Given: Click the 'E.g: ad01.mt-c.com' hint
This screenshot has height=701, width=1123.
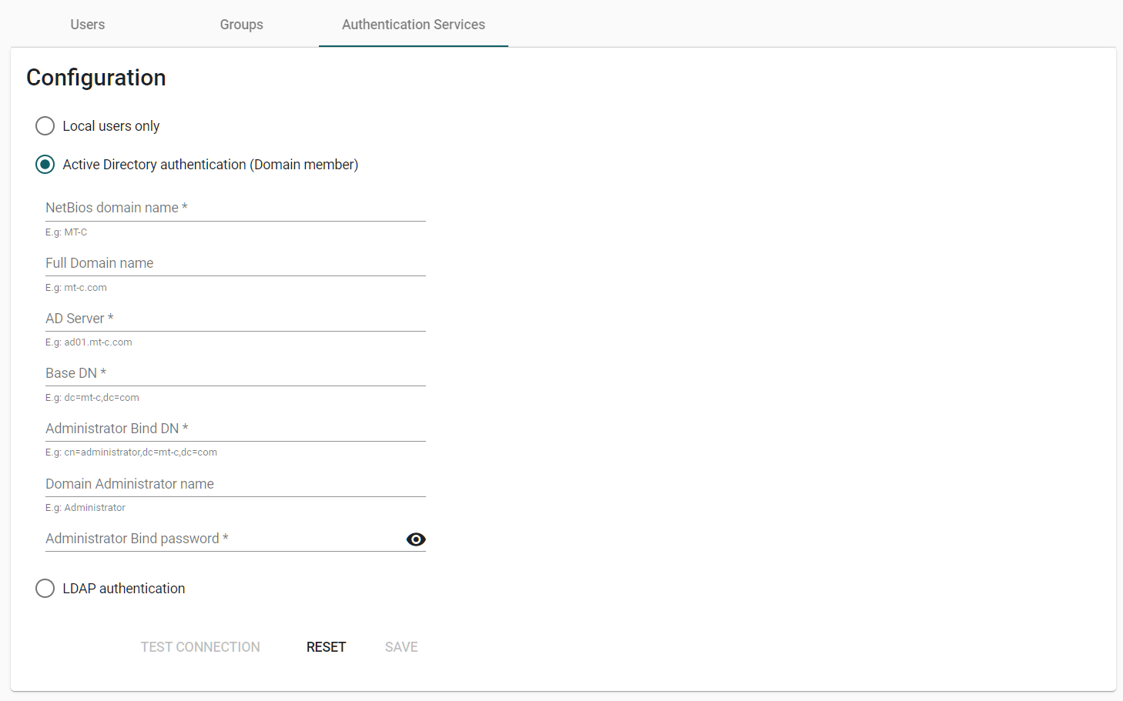Looking at the screenshot, I should [89, 342].
